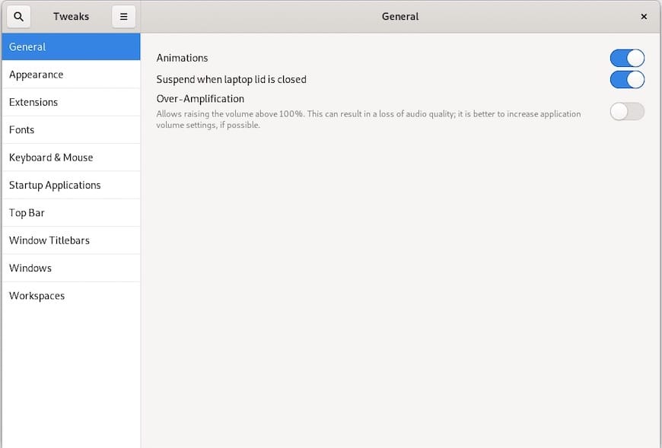Close the Tweaks window
662x448 pixels.
point(644,16)
